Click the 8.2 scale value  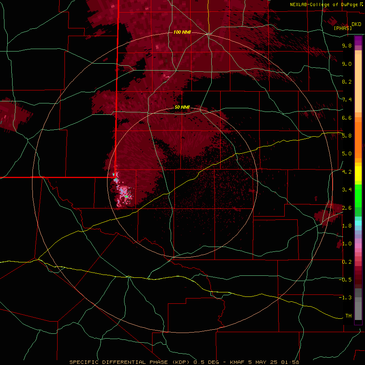pos(347,82)
